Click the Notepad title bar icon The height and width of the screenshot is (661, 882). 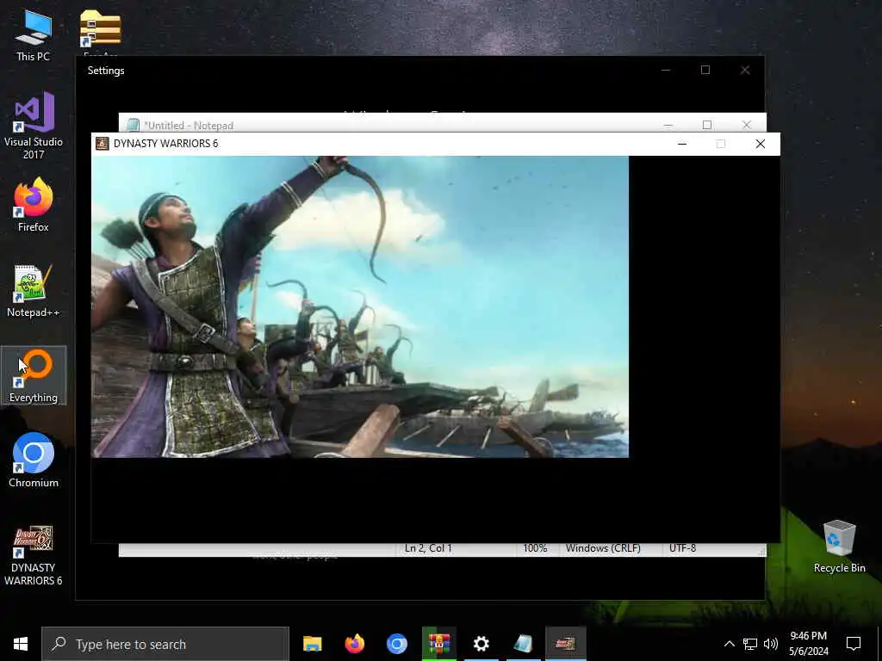[133, 125]
